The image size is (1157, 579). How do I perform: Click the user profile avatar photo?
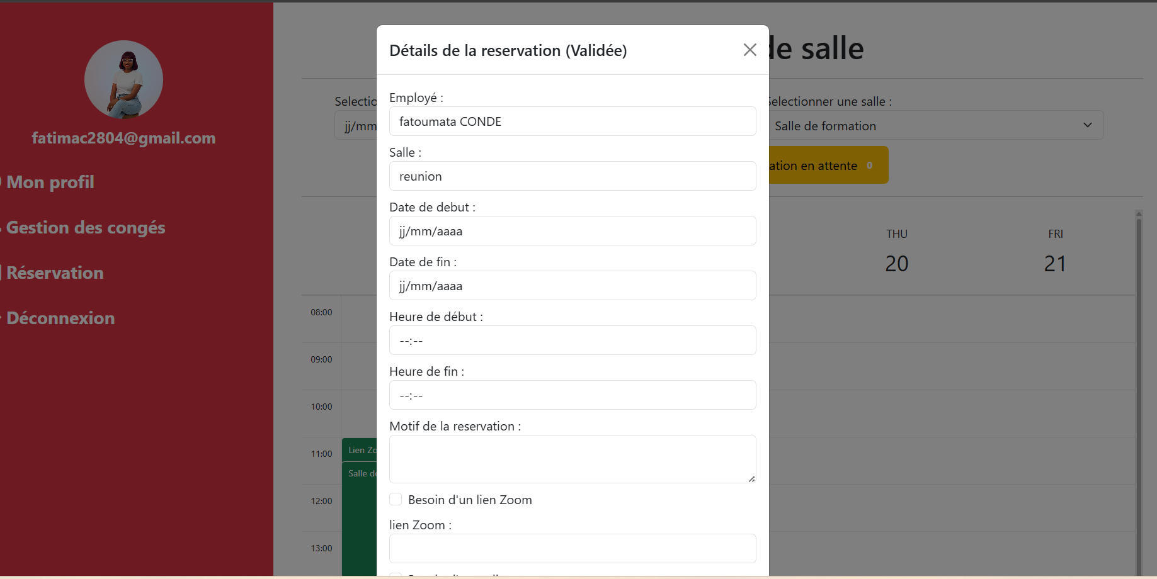click(x=123, y=79)
